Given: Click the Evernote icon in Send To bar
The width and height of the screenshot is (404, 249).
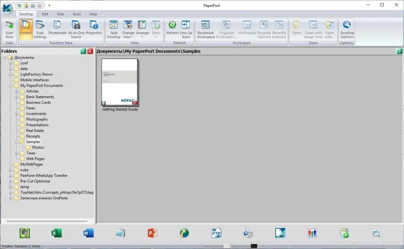Looking at the screenshot, I should [25, 233].
